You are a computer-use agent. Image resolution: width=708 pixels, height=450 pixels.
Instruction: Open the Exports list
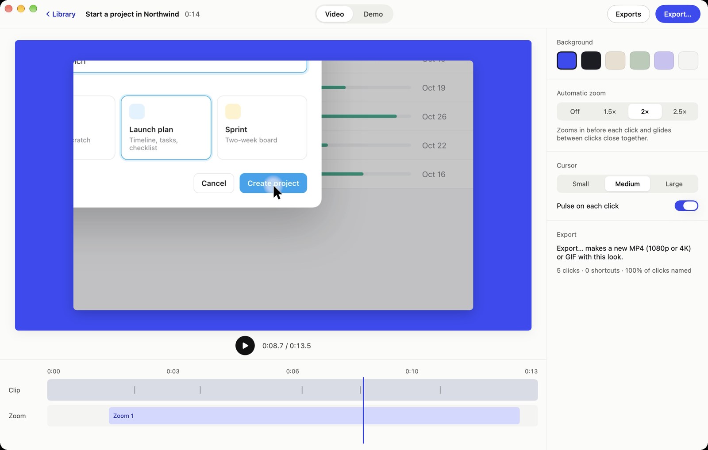pos(628,14)
